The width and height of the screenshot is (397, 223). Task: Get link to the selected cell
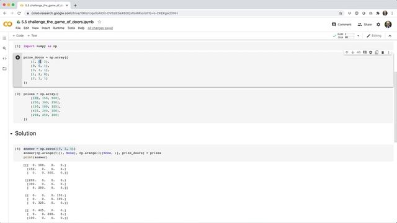[x=359, y=52]
